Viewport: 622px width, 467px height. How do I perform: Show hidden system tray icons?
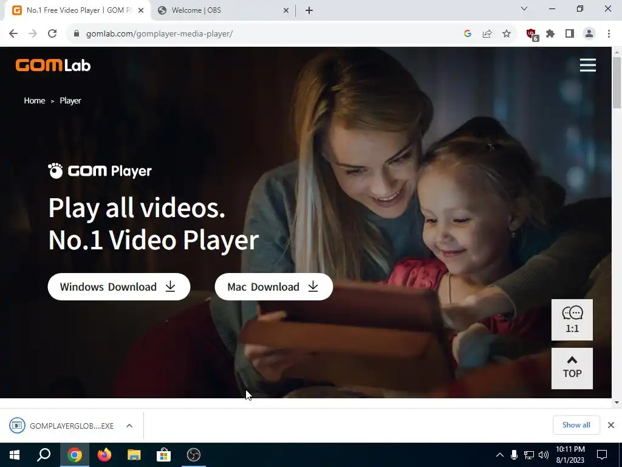(x=500, y=455)
